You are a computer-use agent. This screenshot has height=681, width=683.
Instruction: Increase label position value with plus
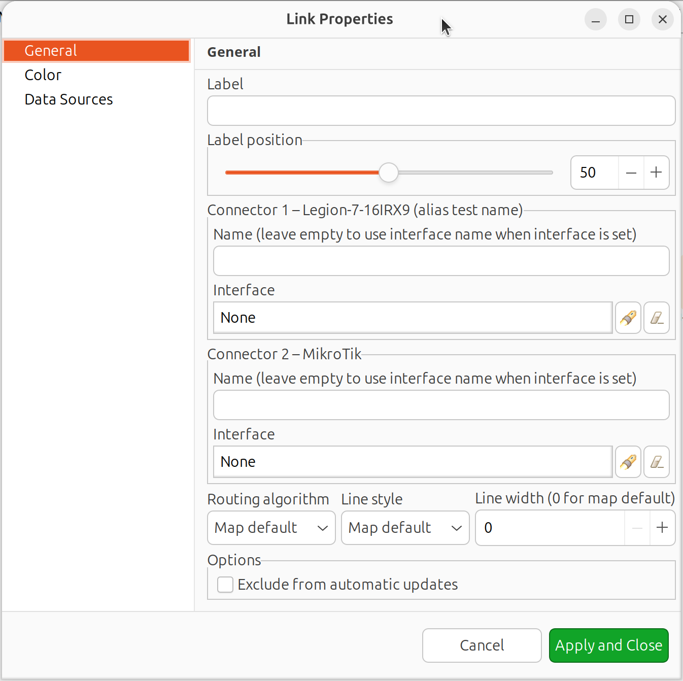pyautogui.click(x=656, y=173)
